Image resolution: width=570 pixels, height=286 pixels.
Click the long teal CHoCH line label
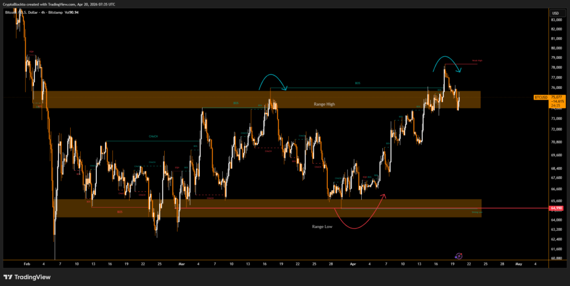[153, 137]
